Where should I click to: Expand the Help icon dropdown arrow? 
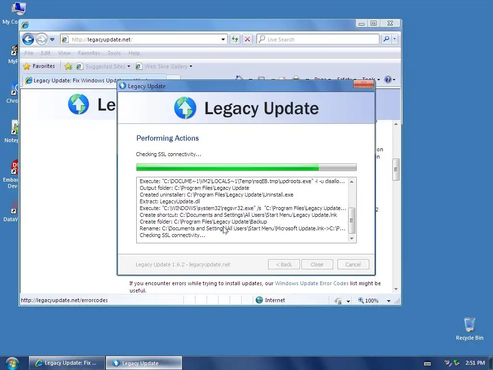pyautogui.click(x=394, y=79)
